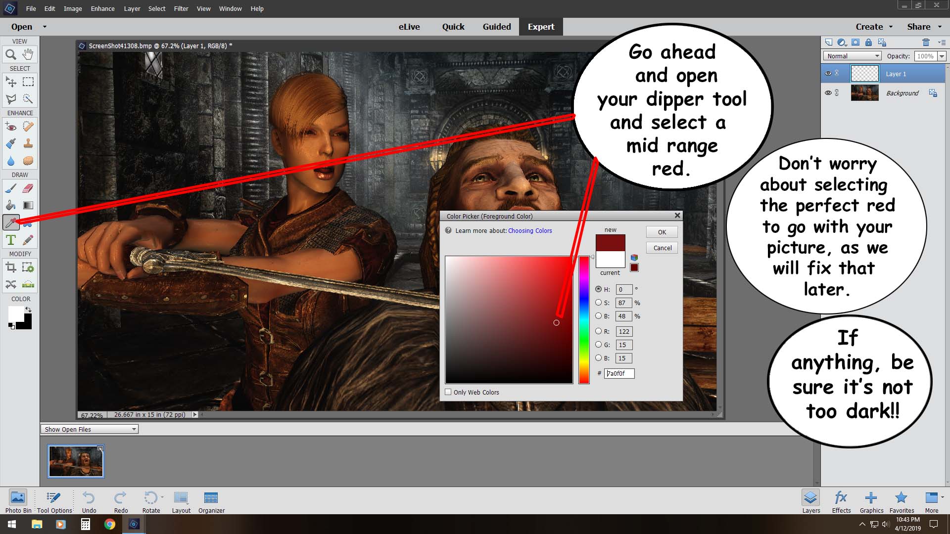The height and width of the screenshot is (534, 950).
Task: Click the lock all pixels icon
Action: tap(868, 43)
